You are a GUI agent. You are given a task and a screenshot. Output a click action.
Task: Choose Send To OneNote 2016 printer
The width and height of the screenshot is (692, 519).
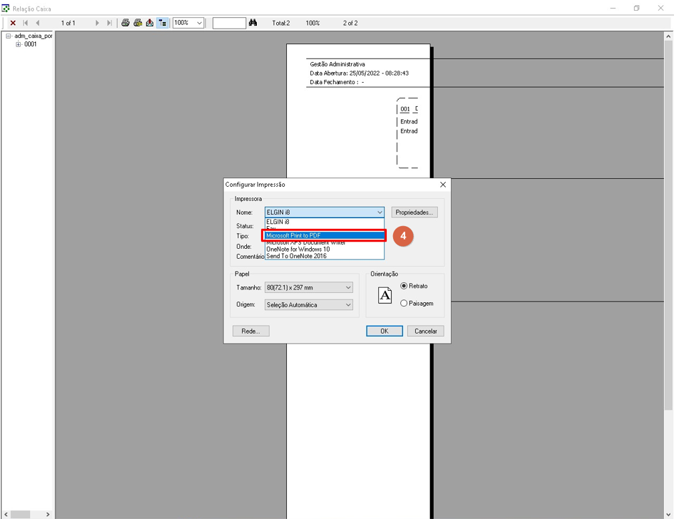point(324,256)
